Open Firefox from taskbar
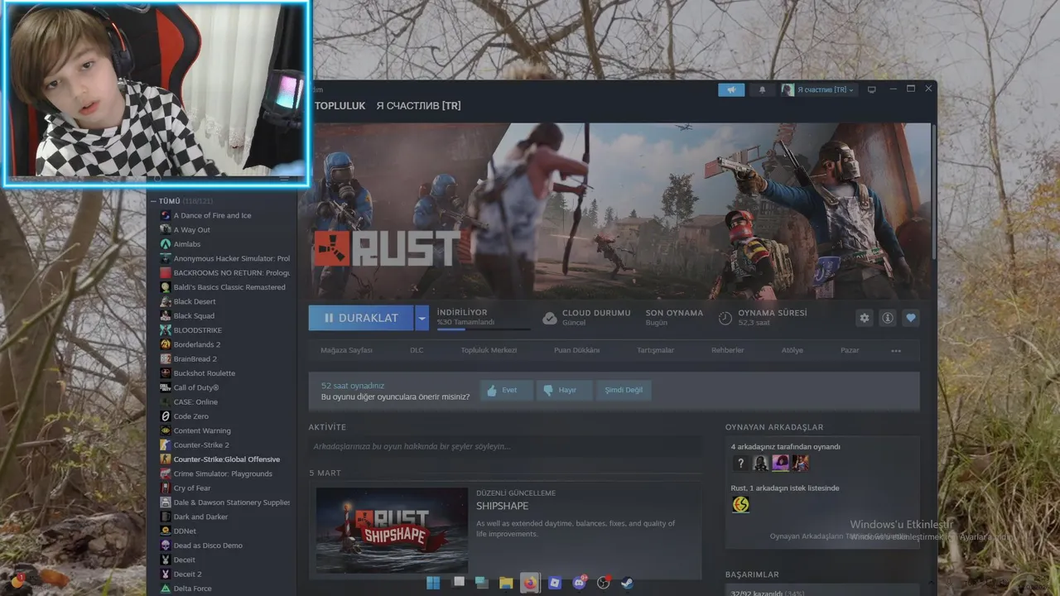 click(x=530, y=583)
